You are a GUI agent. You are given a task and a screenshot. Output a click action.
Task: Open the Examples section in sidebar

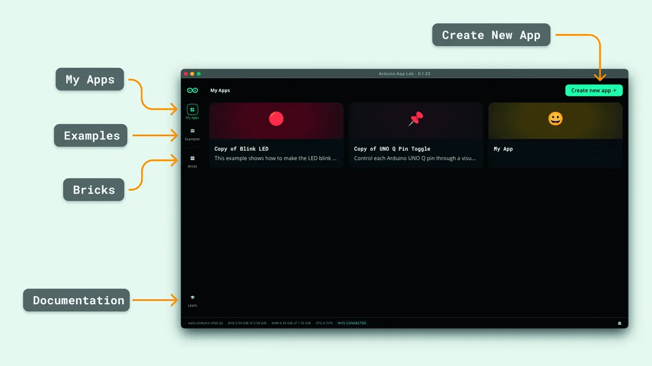click(x=192, y=134)
